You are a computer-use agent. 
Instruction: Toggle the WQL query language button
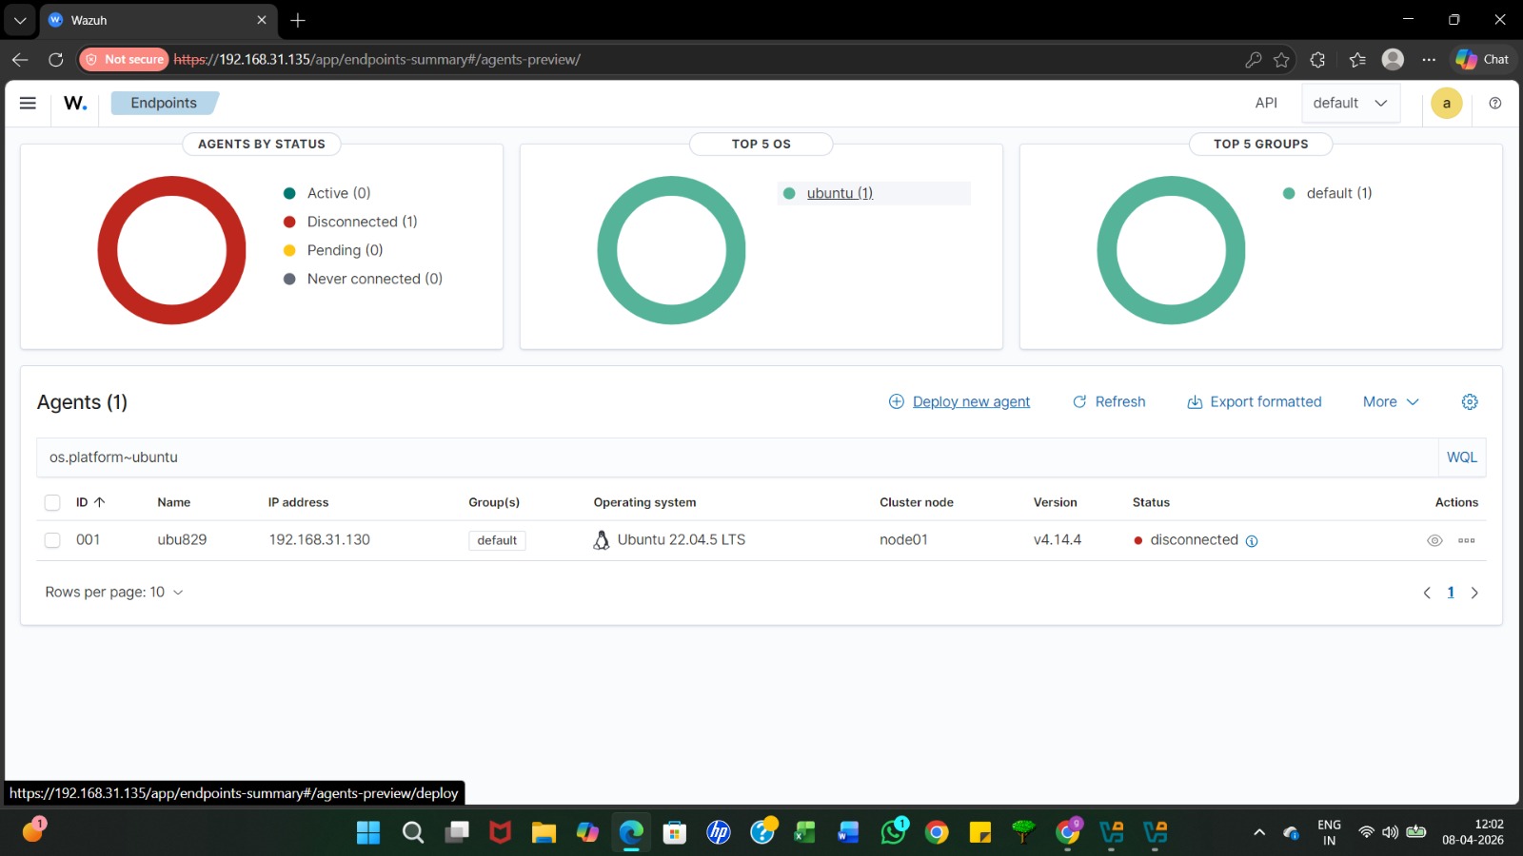tap(1462, 457)
